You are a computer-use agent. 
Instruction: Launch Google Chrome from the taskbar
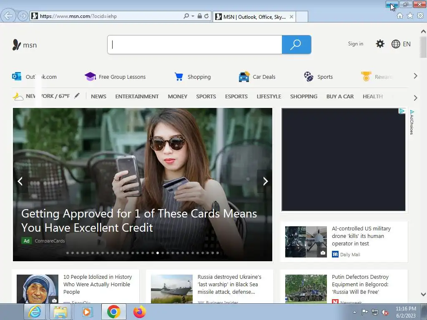coord(113,312)
